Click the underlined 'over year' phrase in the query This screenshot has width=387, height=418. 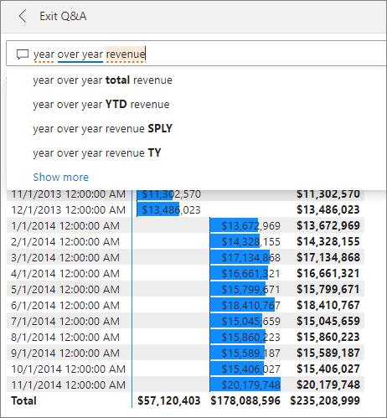tap(80, 54)
